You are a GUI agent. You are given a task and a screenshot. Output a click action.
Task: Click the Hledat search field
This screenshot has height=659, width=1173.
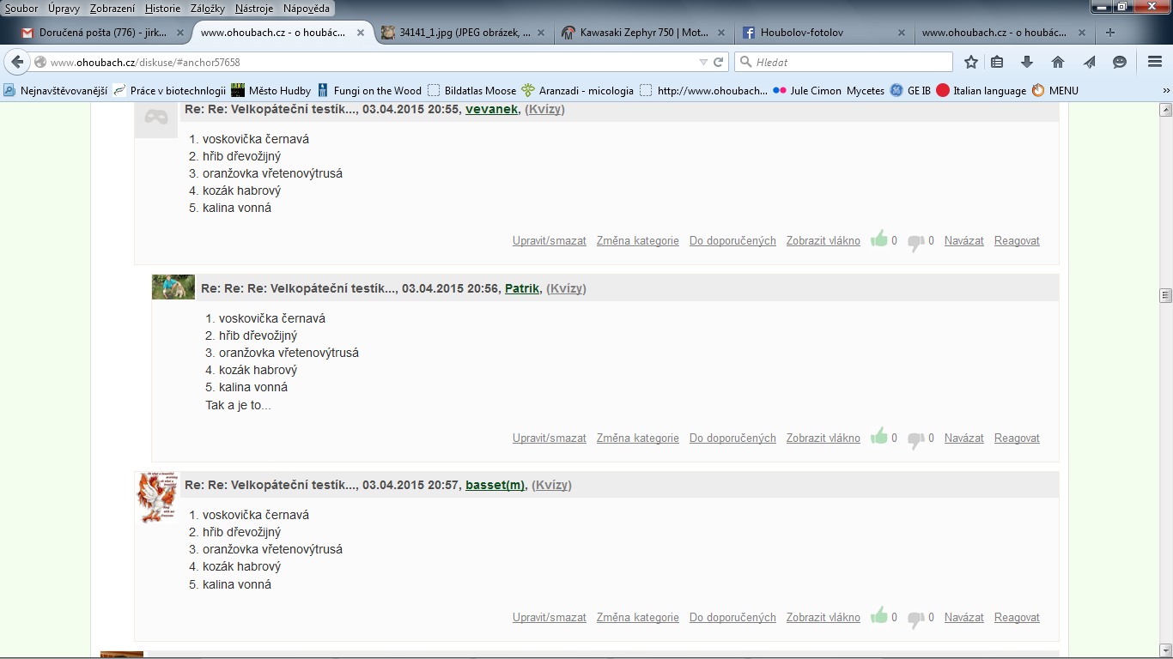[x=850, y=62]
